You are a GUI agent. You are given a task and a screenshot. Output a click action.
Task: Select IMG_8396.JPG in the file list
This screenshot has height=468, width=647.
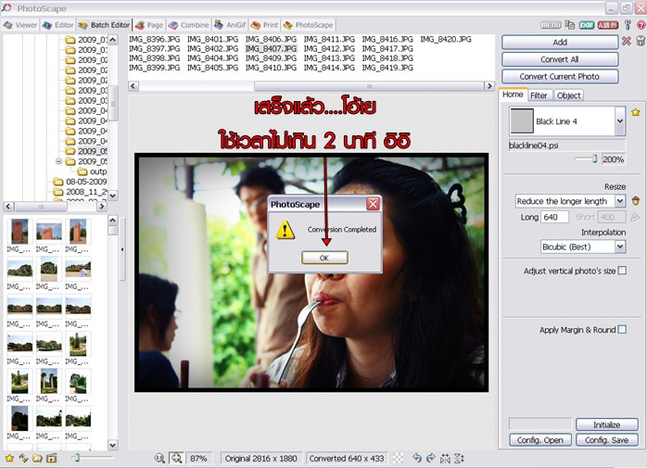point(154,39)
